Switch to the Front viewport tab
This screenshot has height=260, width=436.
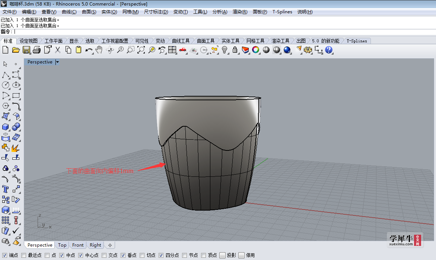78,245
